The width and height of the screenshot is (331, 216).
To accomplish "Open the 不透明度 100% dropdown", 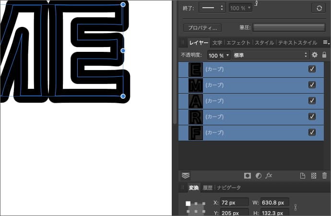I will click(x=219, y=55).
